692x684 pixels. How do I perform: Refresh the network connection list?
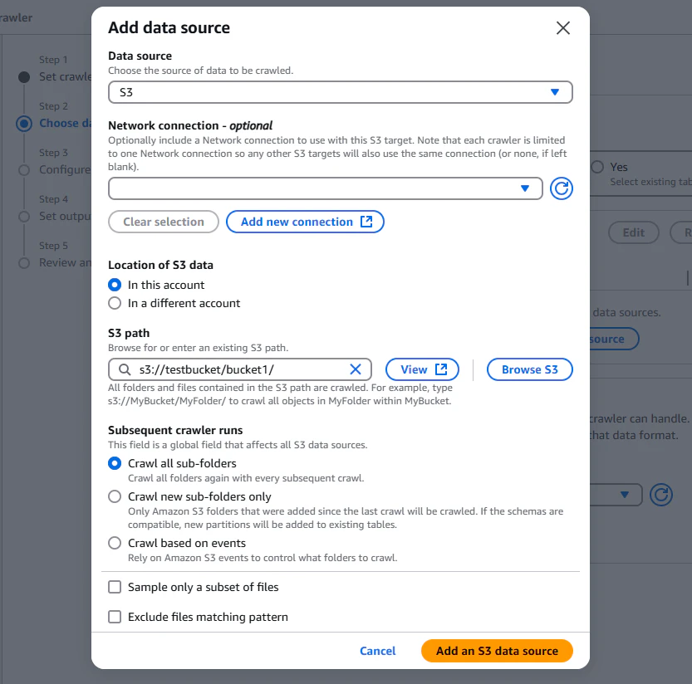pos(561,188)
